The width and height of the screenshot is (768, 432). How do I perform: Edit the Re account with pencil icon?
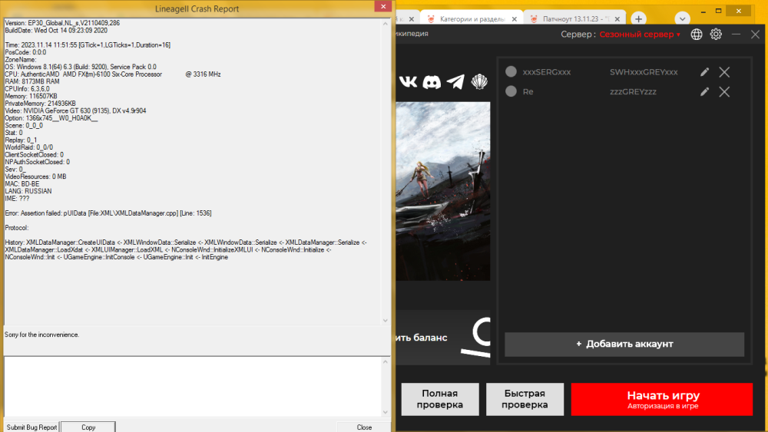[x=705, y=92]
